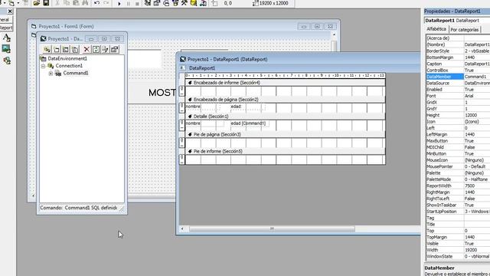Select Detalle (Sección1) section header
The height and width of the screenshot is (276, 490).
[x=285, y=117]
